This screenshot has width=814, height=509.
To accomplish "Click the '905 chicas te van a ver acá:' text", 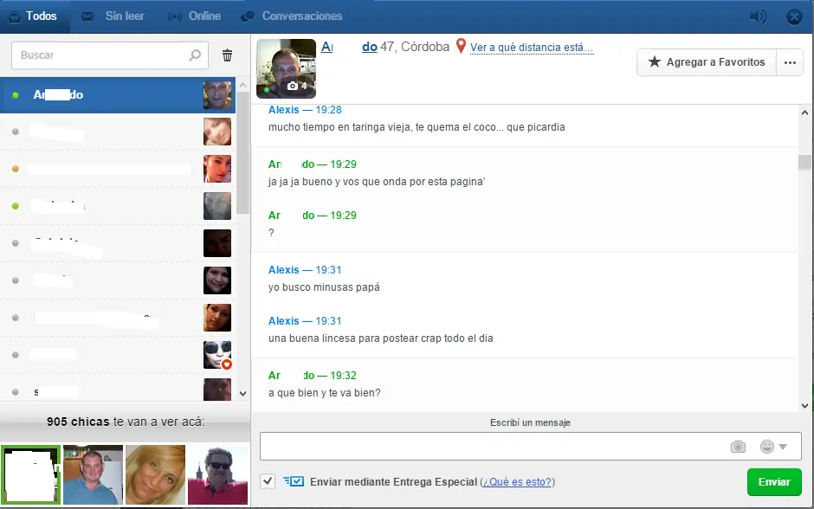I will click(x=126, y=422).
